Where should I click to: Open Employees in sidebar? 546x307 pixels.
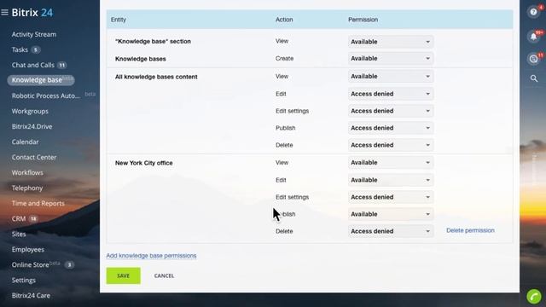pyautogui.click(x=28, y=250)
